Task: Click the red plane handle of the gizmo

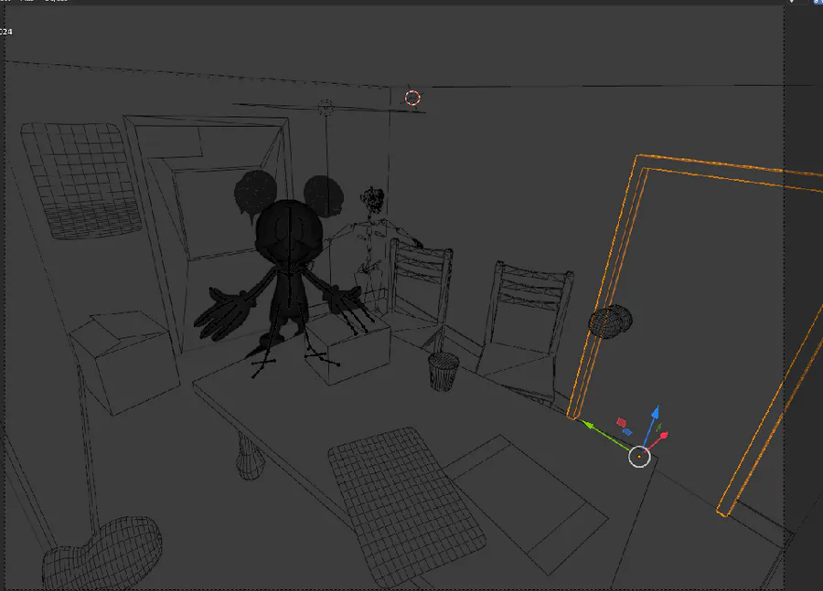Action: click(622, 422)
